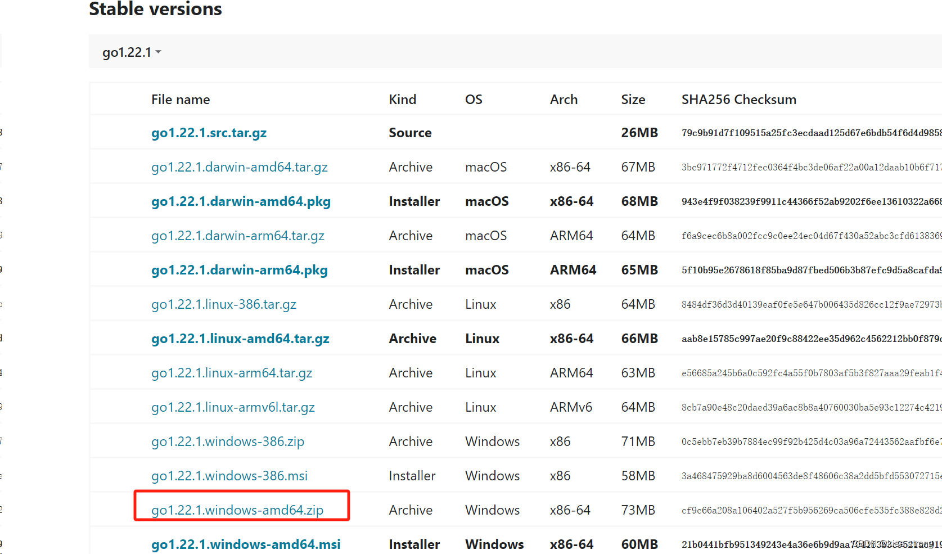The height and width of the screenshot is (554, 942).
Task: Expand the go1.22.1 version dropdown
Action: tap(132, 52)
